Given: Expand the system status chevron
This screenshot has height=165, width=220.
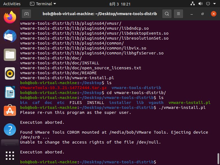Looking at the screenshot, I should tap(214, 4).
